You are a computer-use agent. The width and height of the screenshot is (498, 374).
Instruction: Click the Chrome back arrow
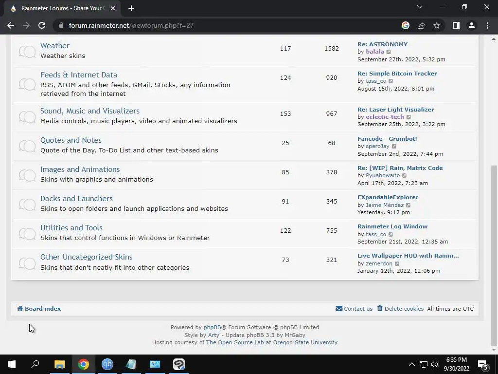point(11,25)
